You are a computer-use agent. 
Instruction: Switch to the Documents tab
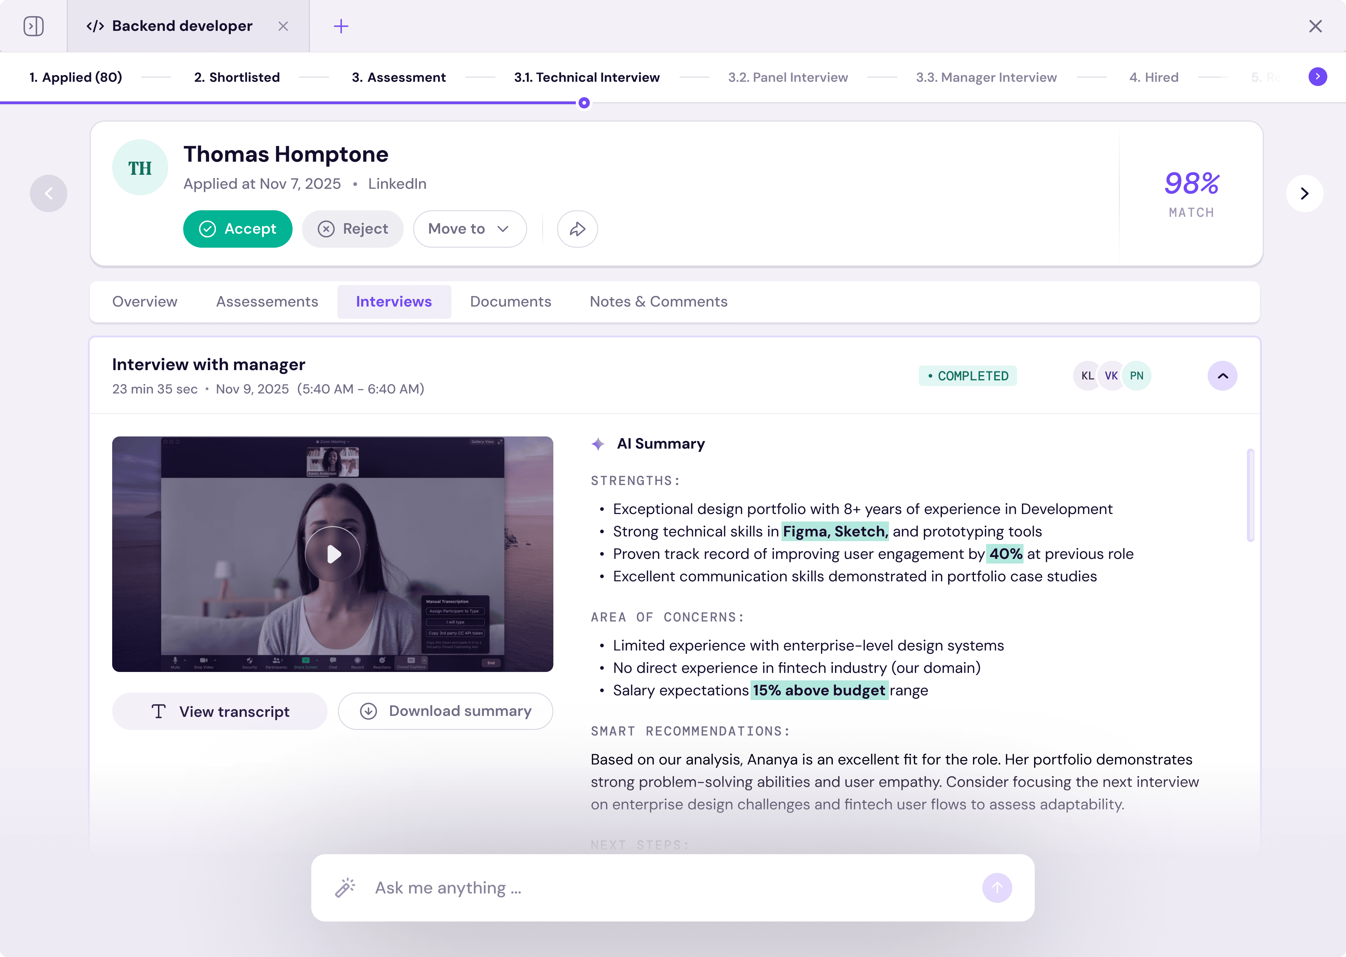[510, 302]
